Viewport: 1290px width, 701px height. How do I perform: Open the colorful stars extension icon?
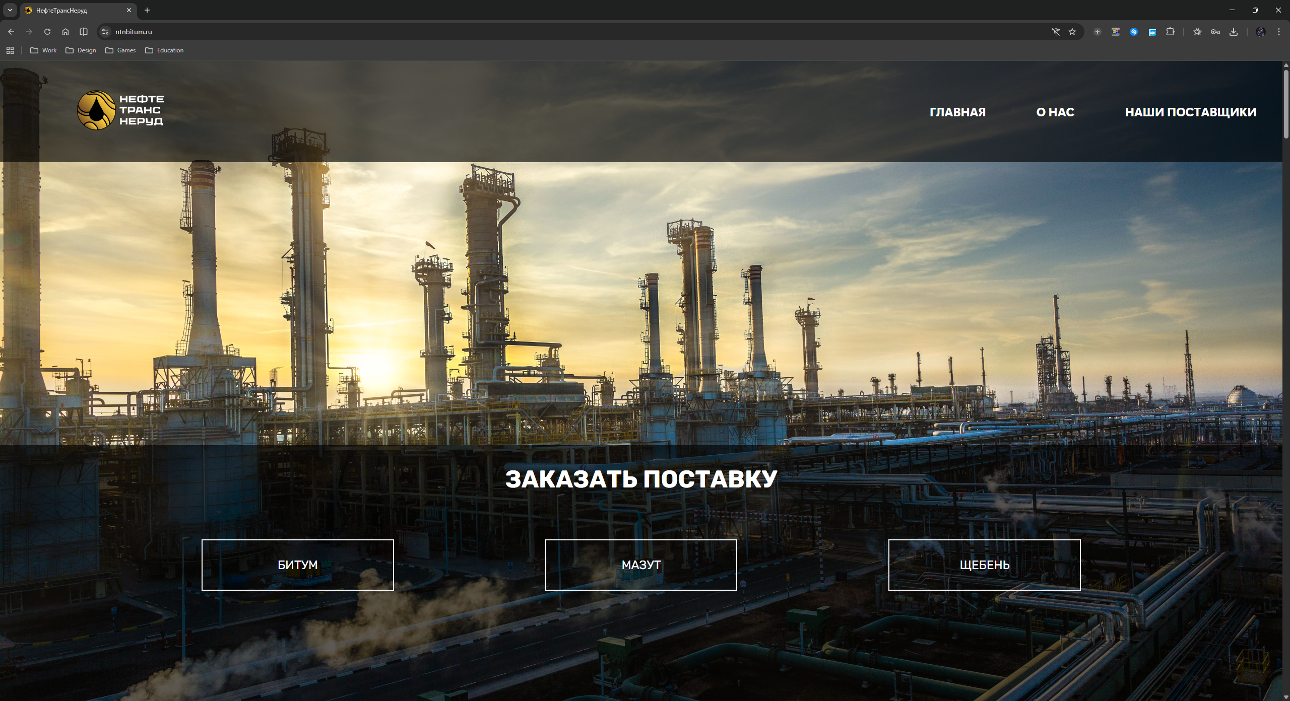pos(1116,32)
